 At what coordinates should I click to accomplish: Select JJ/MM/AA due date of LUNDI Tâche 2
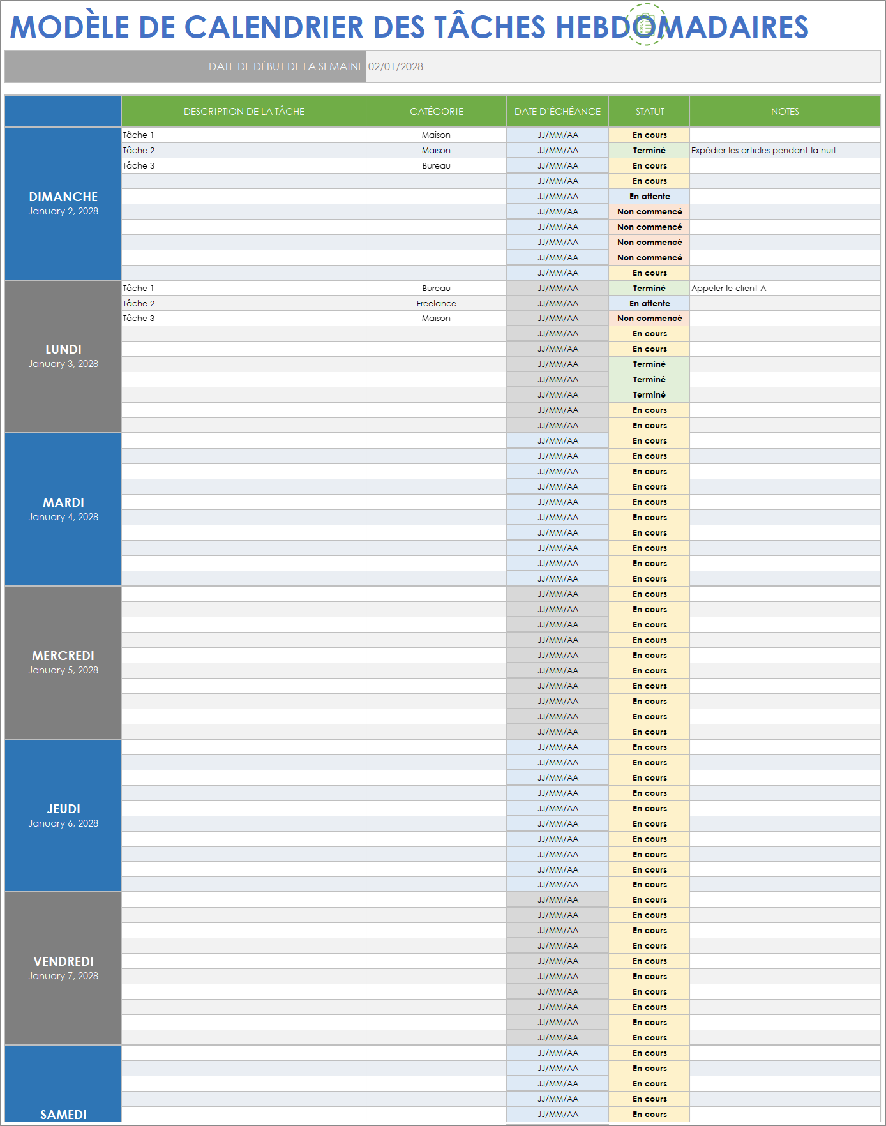[x=558, y=303]
